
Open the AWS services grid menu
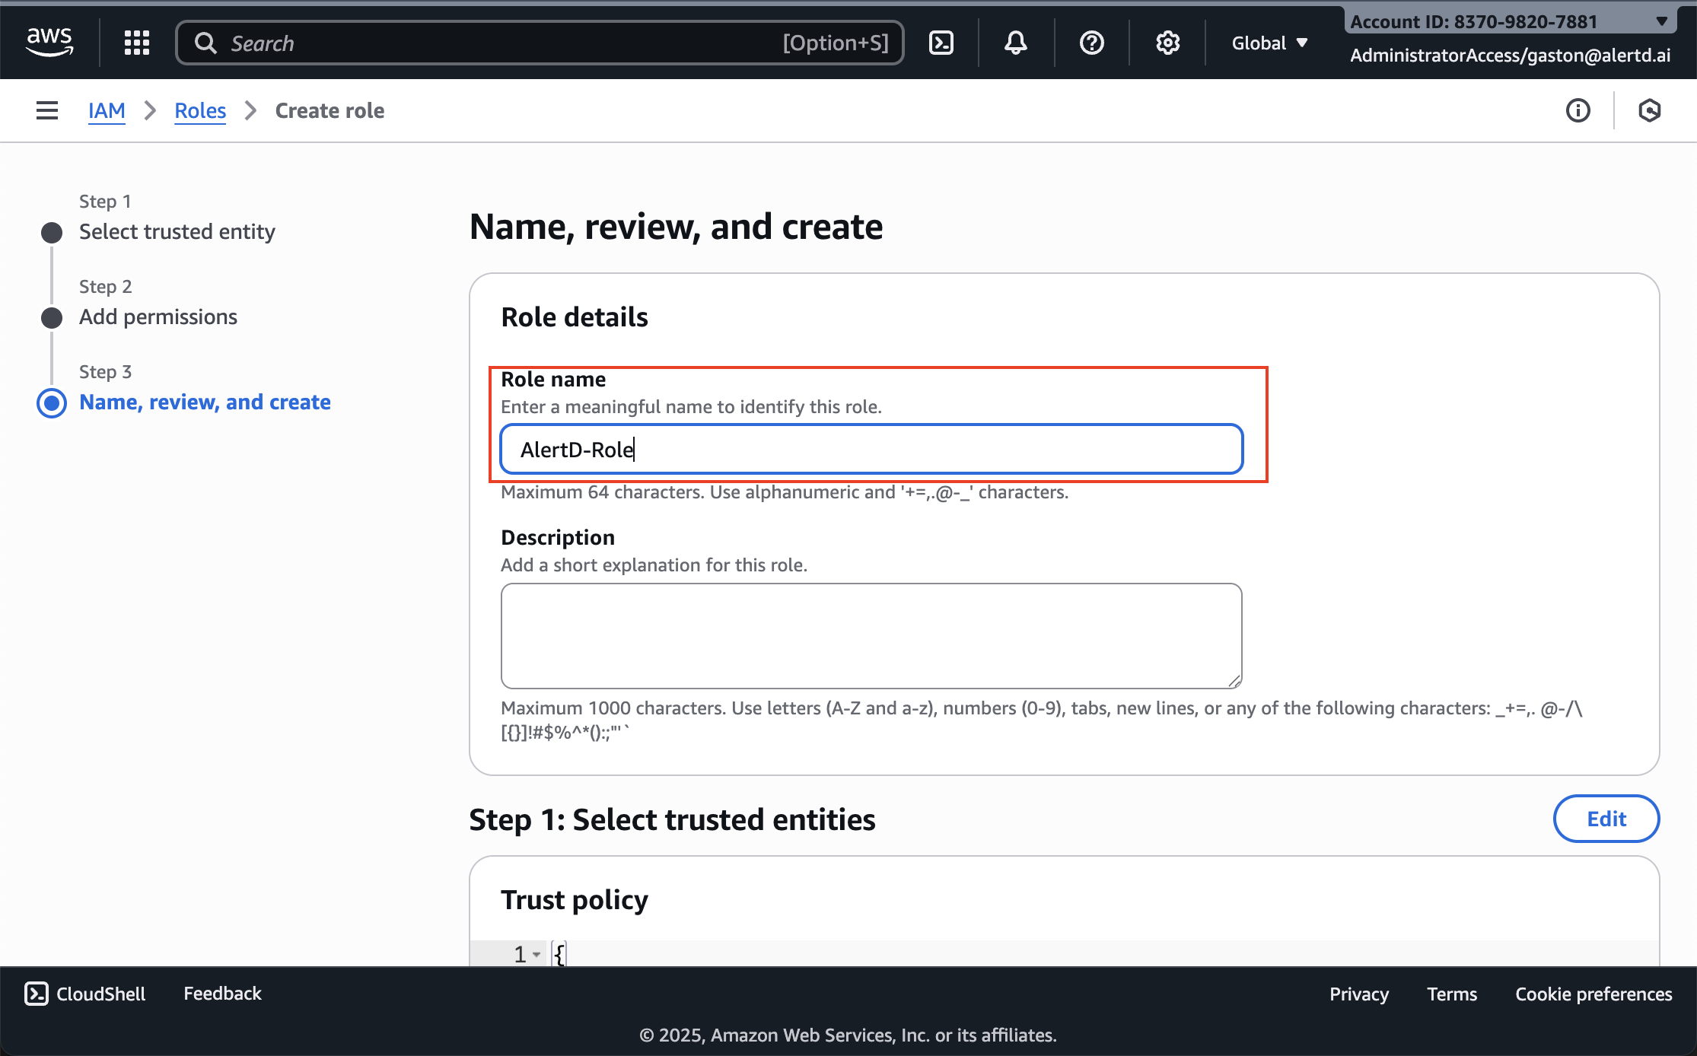pos(137,43)
